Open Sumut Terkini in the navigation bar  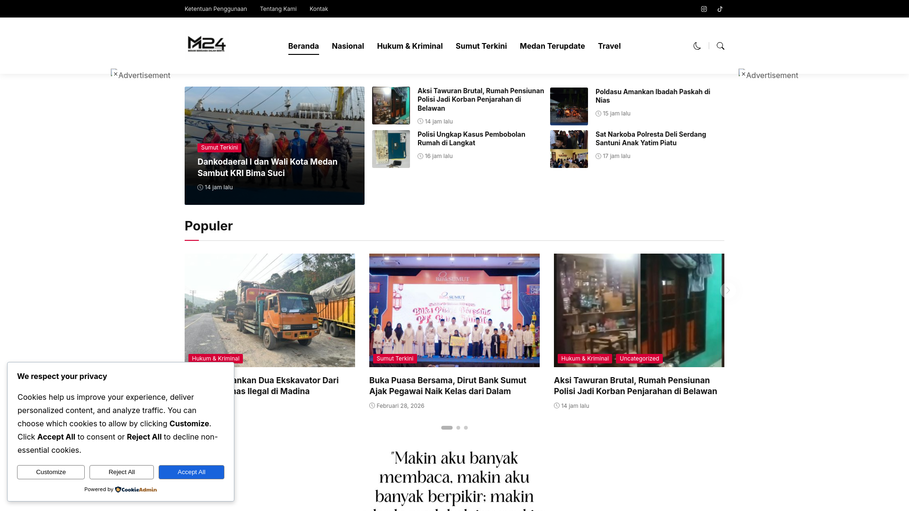[481, 46]
